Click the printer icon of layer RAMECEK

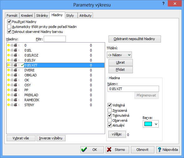15,100
